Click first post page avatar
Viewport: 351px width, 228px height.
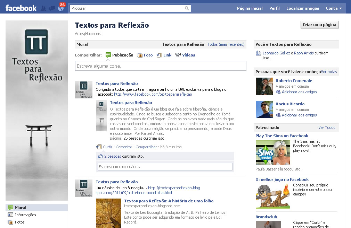click(x=83, y=90)
